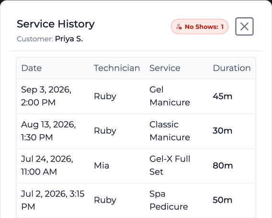272x218 pixels.
Task: Click the No Shows: 1 badge
Action: [200, 26]
